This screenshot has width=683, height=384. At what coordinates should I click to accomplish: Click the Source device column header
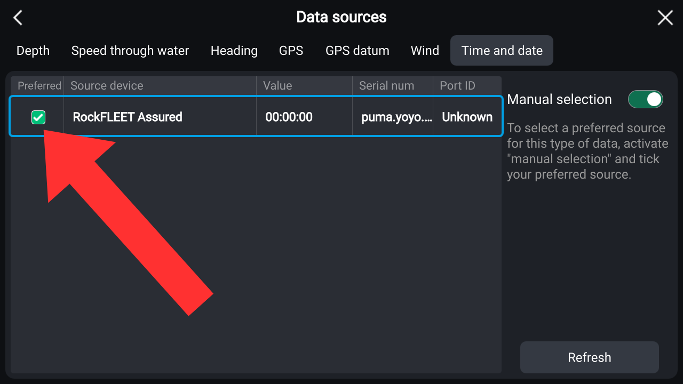pyautogui.click(x=107, y=86)
